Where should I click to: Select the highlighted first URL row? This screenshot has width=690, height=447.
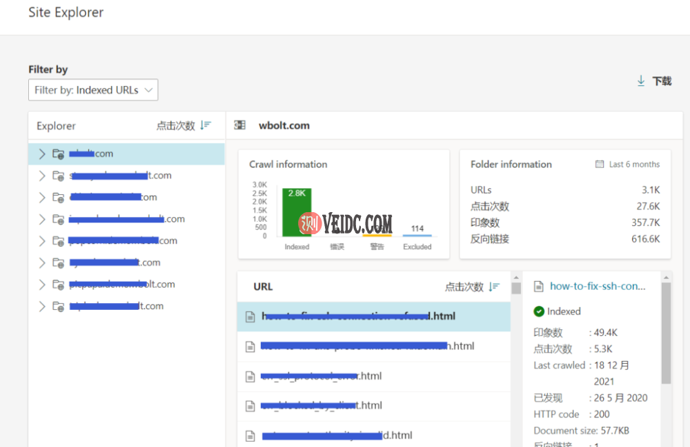click(x=373, y=317)
